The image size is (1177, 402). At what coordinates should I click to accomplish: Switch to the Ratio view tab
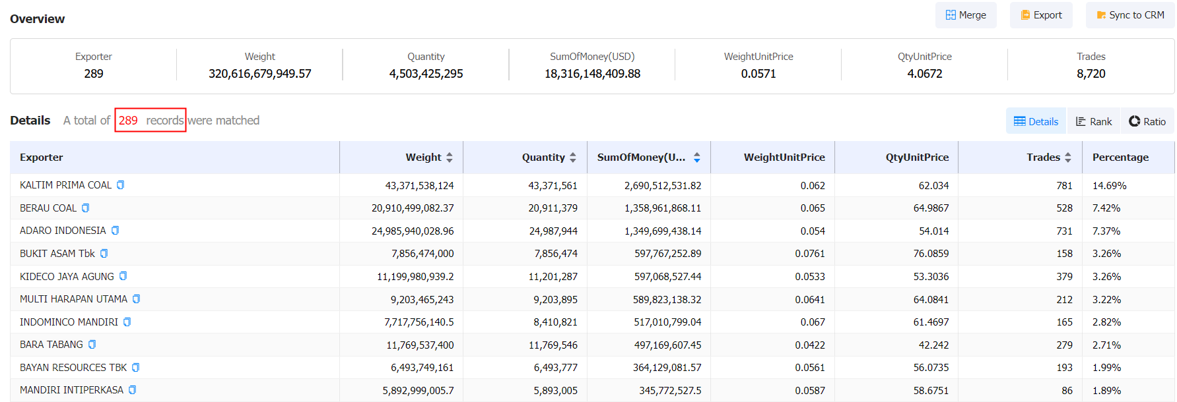[1147, 121]
